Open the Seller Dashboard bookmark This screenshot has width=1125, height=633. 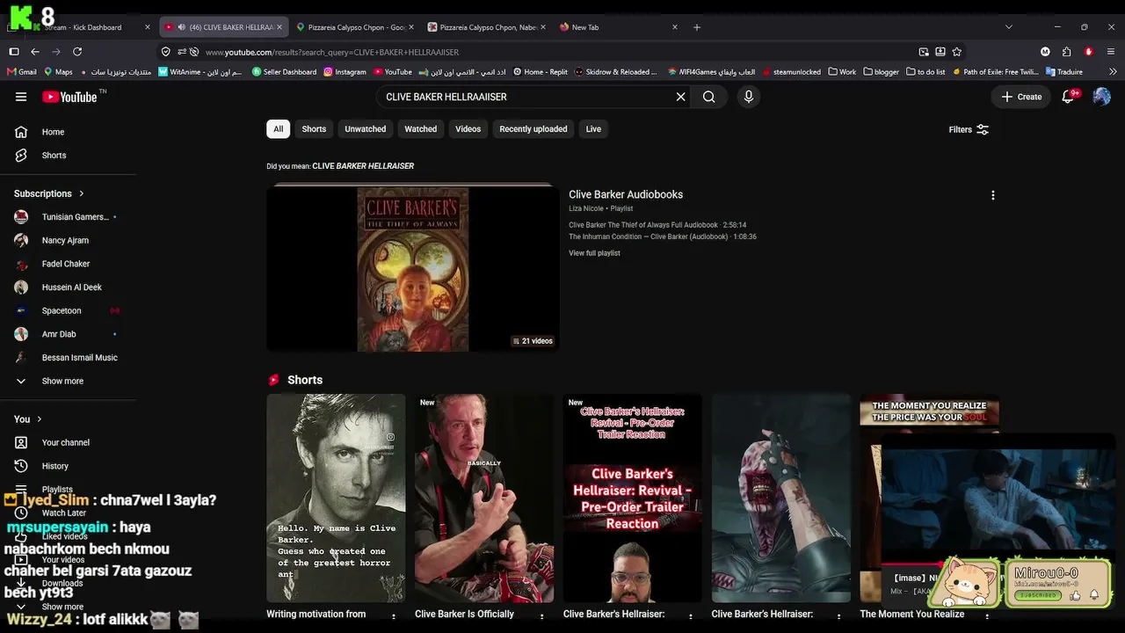[x=284, y=72]
